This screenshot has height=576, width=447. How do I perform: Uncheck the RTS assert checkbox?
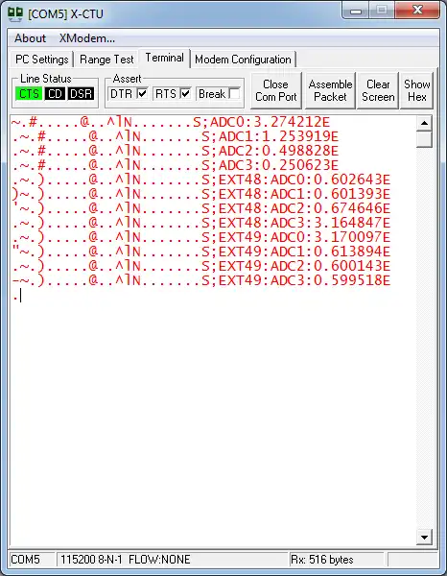(186, 93)
